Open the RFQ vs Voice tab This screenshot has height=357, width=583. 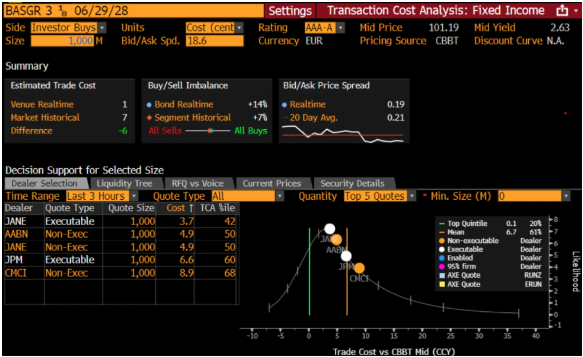click(198, 184)
